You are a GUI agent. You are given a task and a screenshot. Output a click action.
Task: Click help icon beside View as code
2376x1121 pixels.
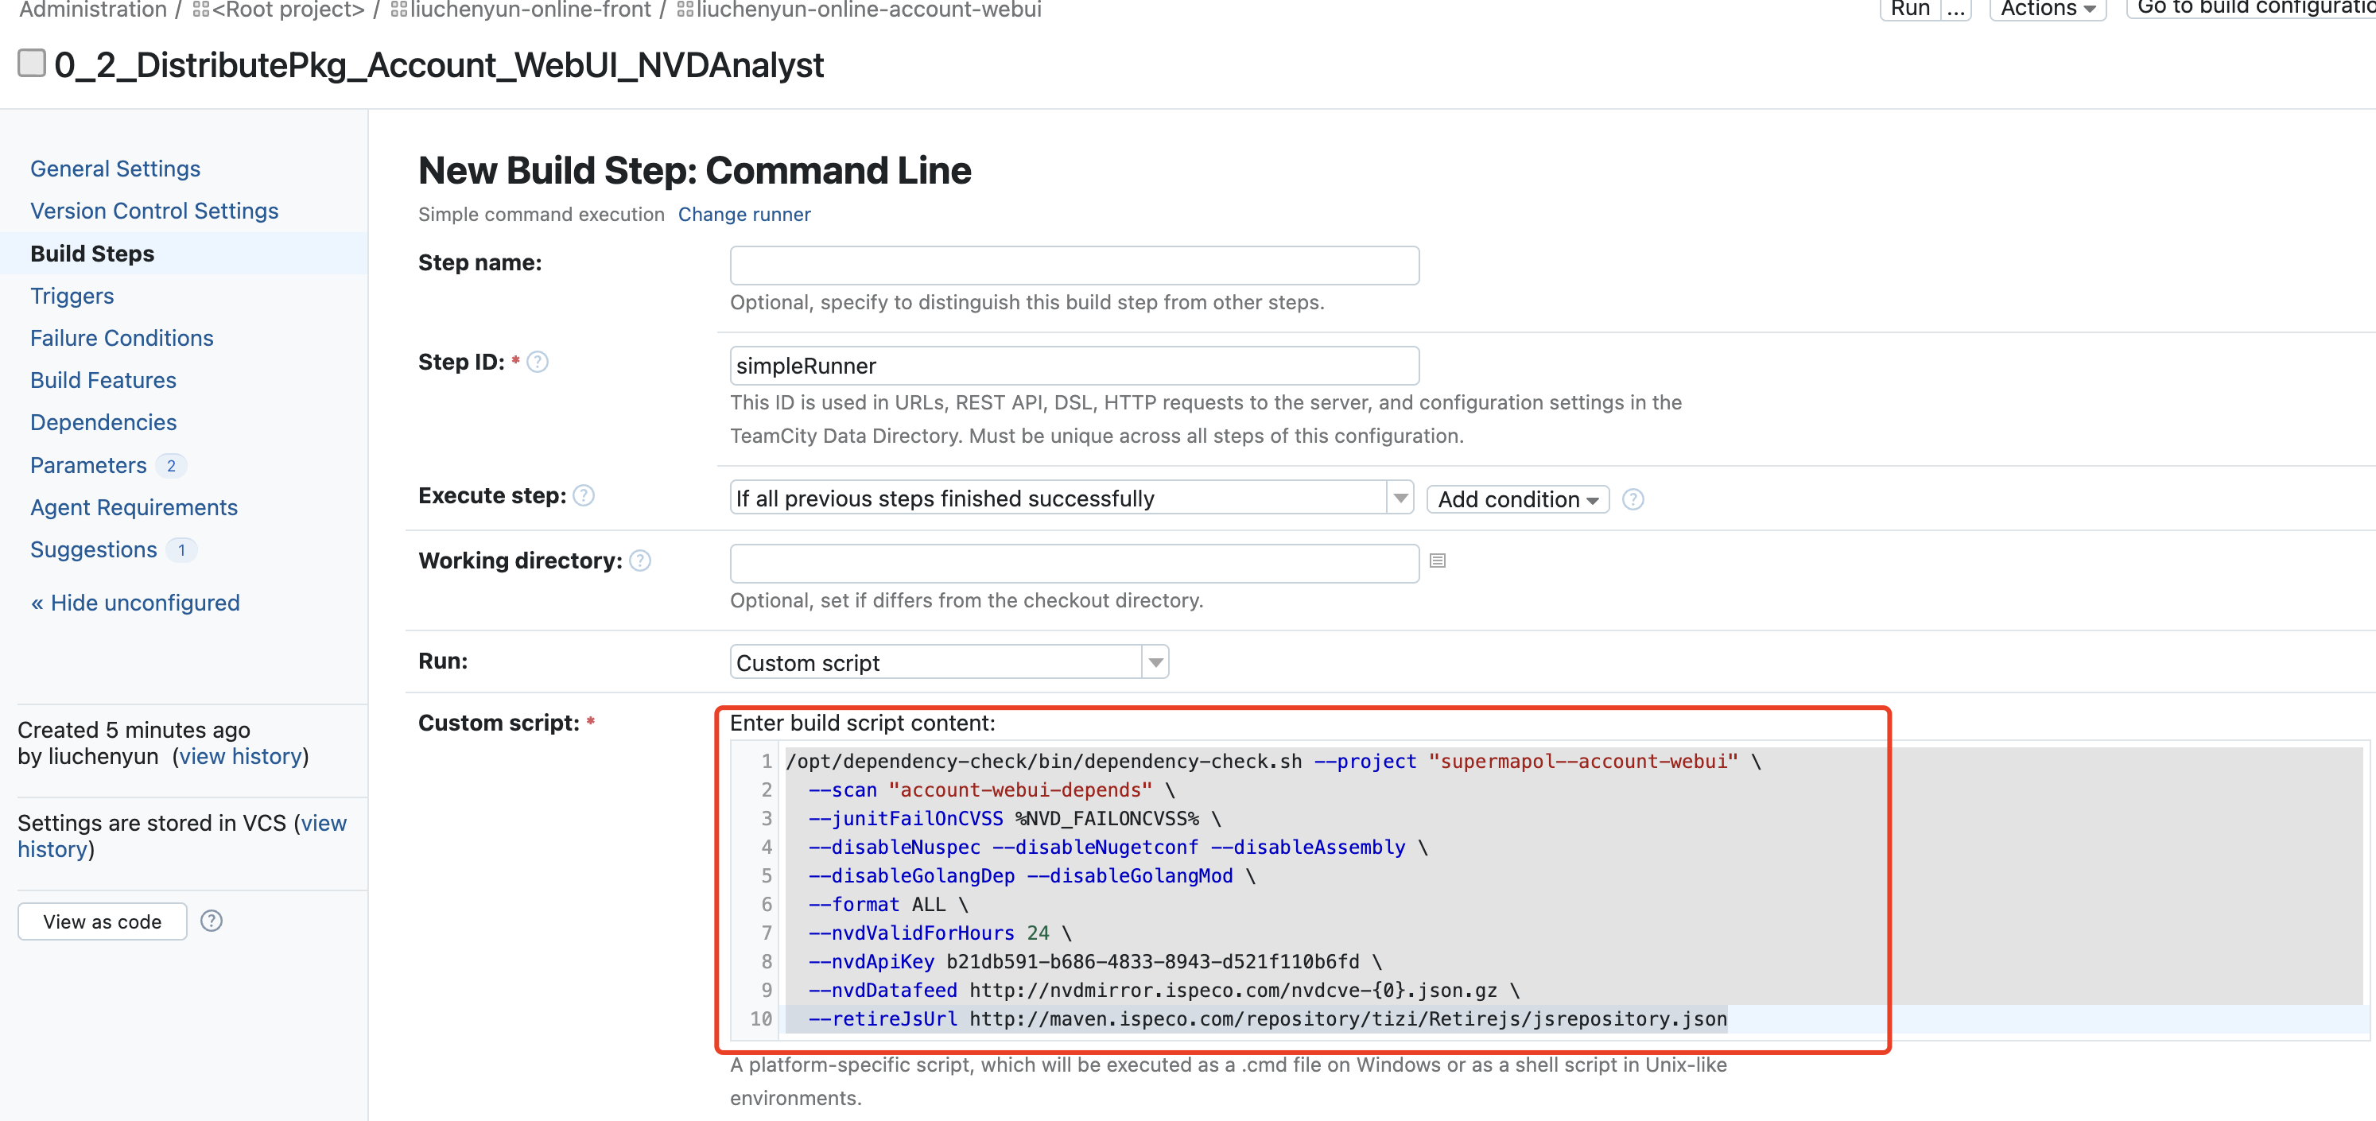click(212, 921)
